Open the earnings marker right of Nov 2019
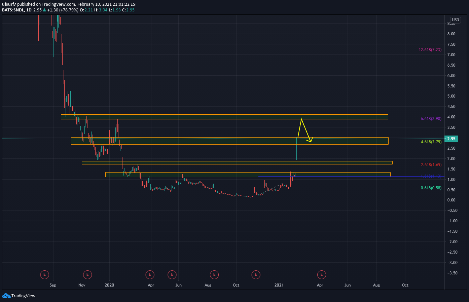 click(x=87, y=275)
